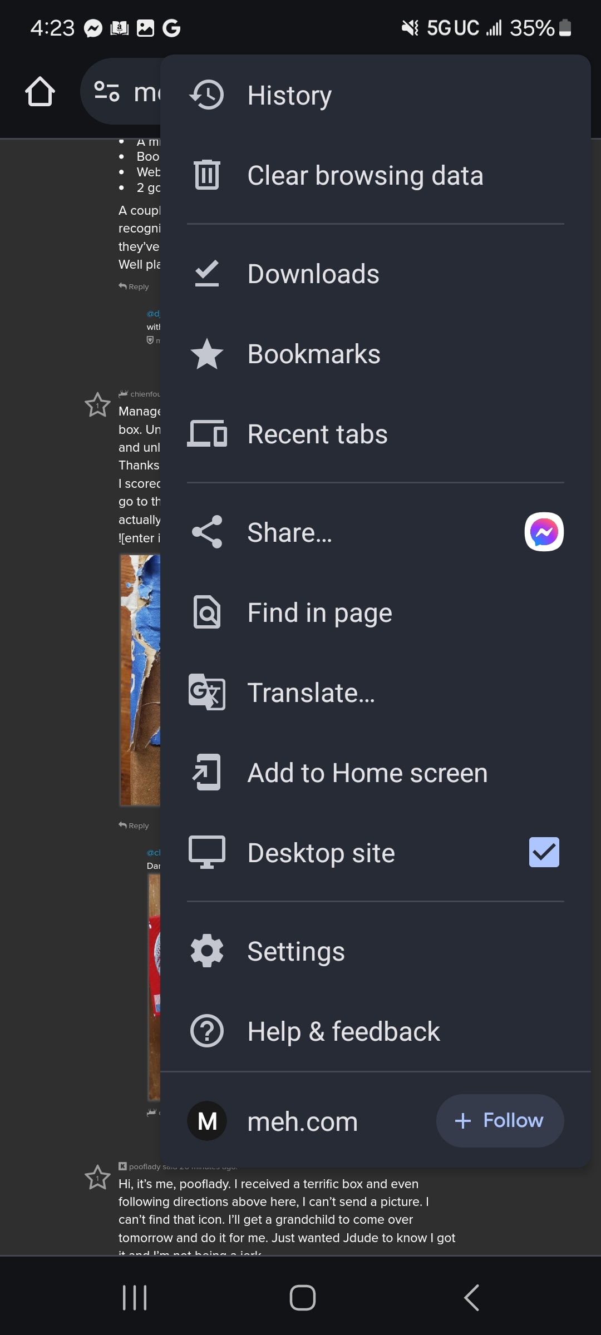The width and height of the screenshot is (601, 1335).
Task: Open Chrome Settings gear
Action: tap(207, 951)
